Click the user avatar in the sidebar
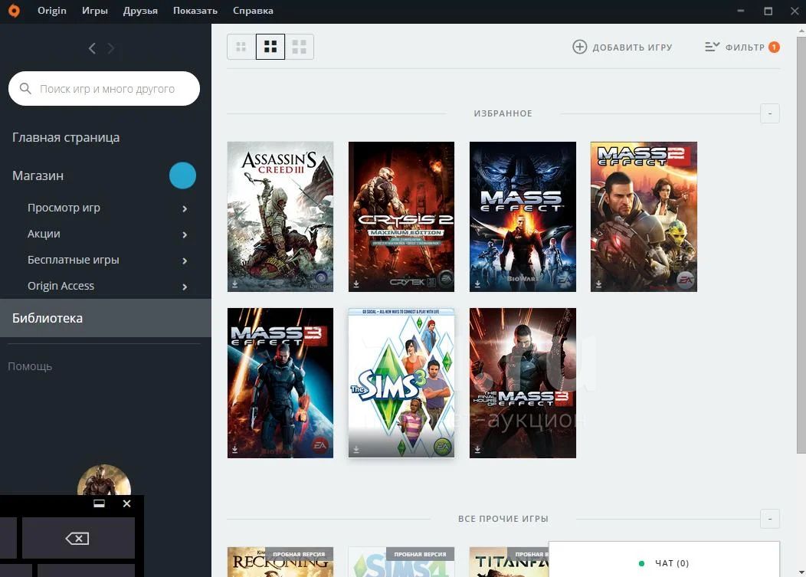 pyautogui.click(x=104, y=480)
